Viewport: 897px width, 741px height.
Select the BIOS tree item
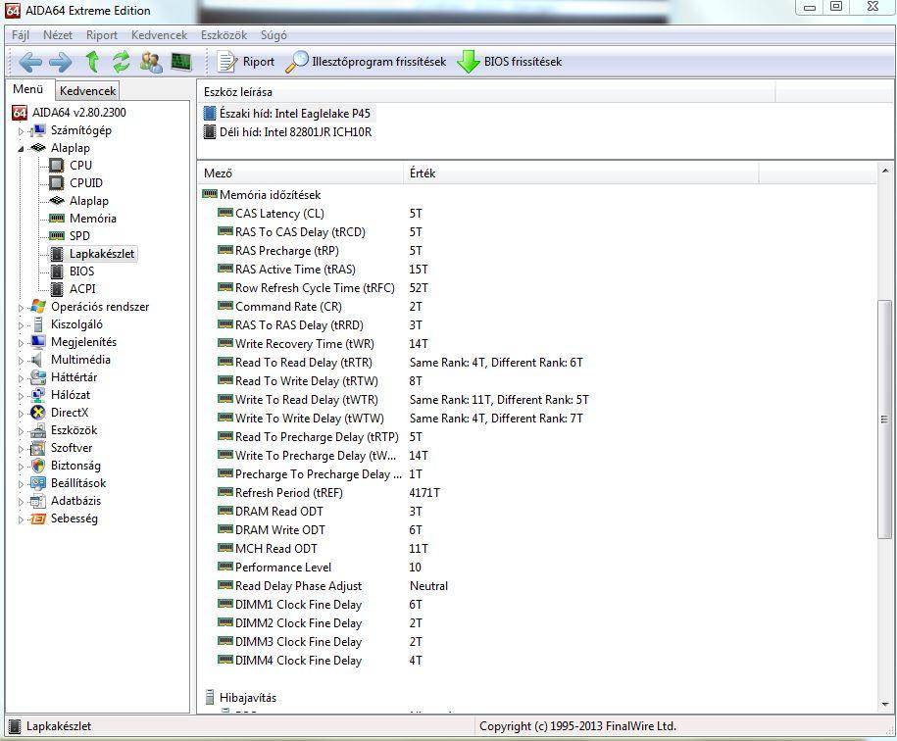[x=81, y=272]
